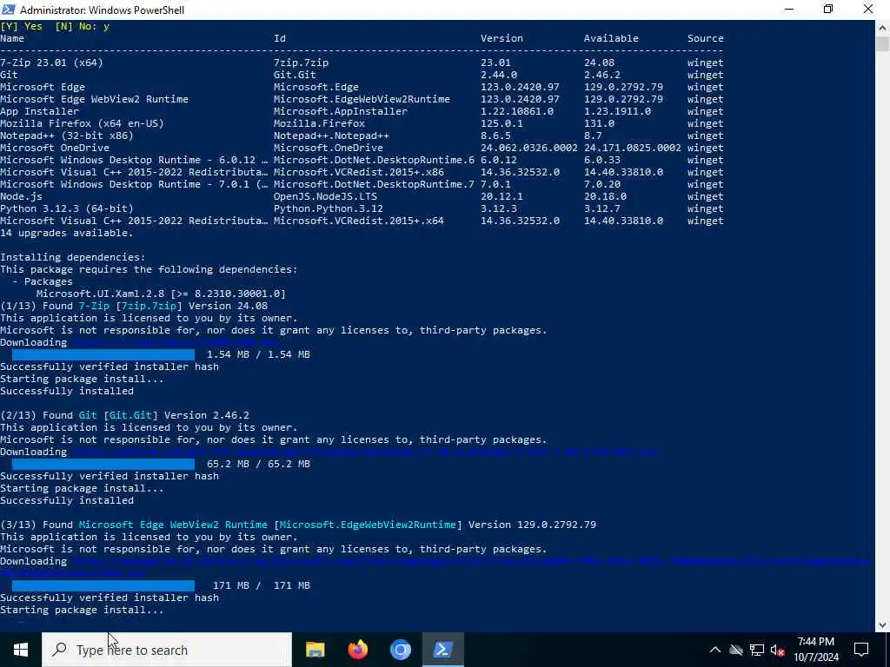The width and height of the screenshot is (890, 667).
Task: Click the 7-Zip download URL
Action: point(176,342)
